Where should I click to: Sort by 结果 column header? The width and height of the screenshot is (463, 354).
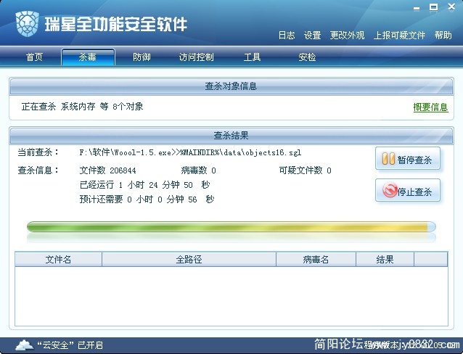coord(385,260)
